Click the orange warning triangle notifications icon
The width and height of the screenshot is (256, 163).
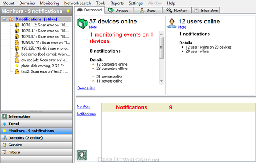coord(11,19)
